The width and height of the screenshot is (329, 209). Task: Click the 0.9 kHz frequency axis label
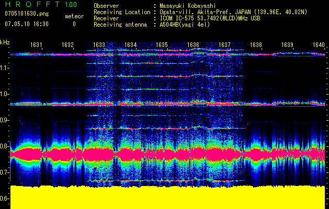[4, 120]
